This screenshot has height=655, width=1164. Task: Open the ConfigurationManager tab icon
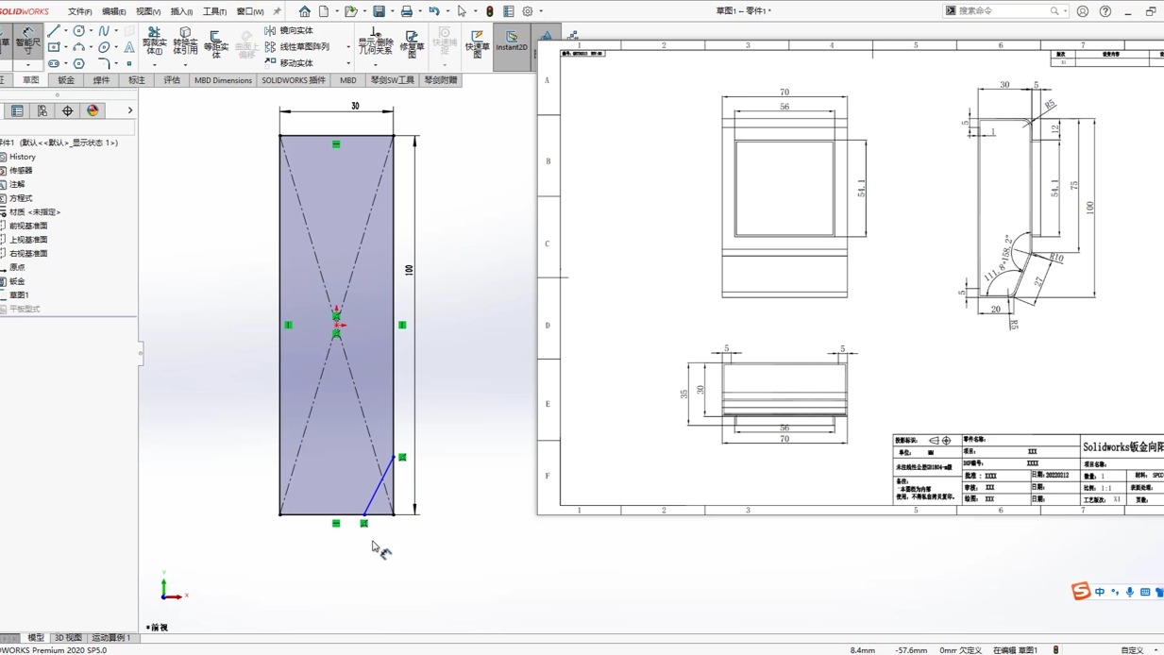[42, 110]
